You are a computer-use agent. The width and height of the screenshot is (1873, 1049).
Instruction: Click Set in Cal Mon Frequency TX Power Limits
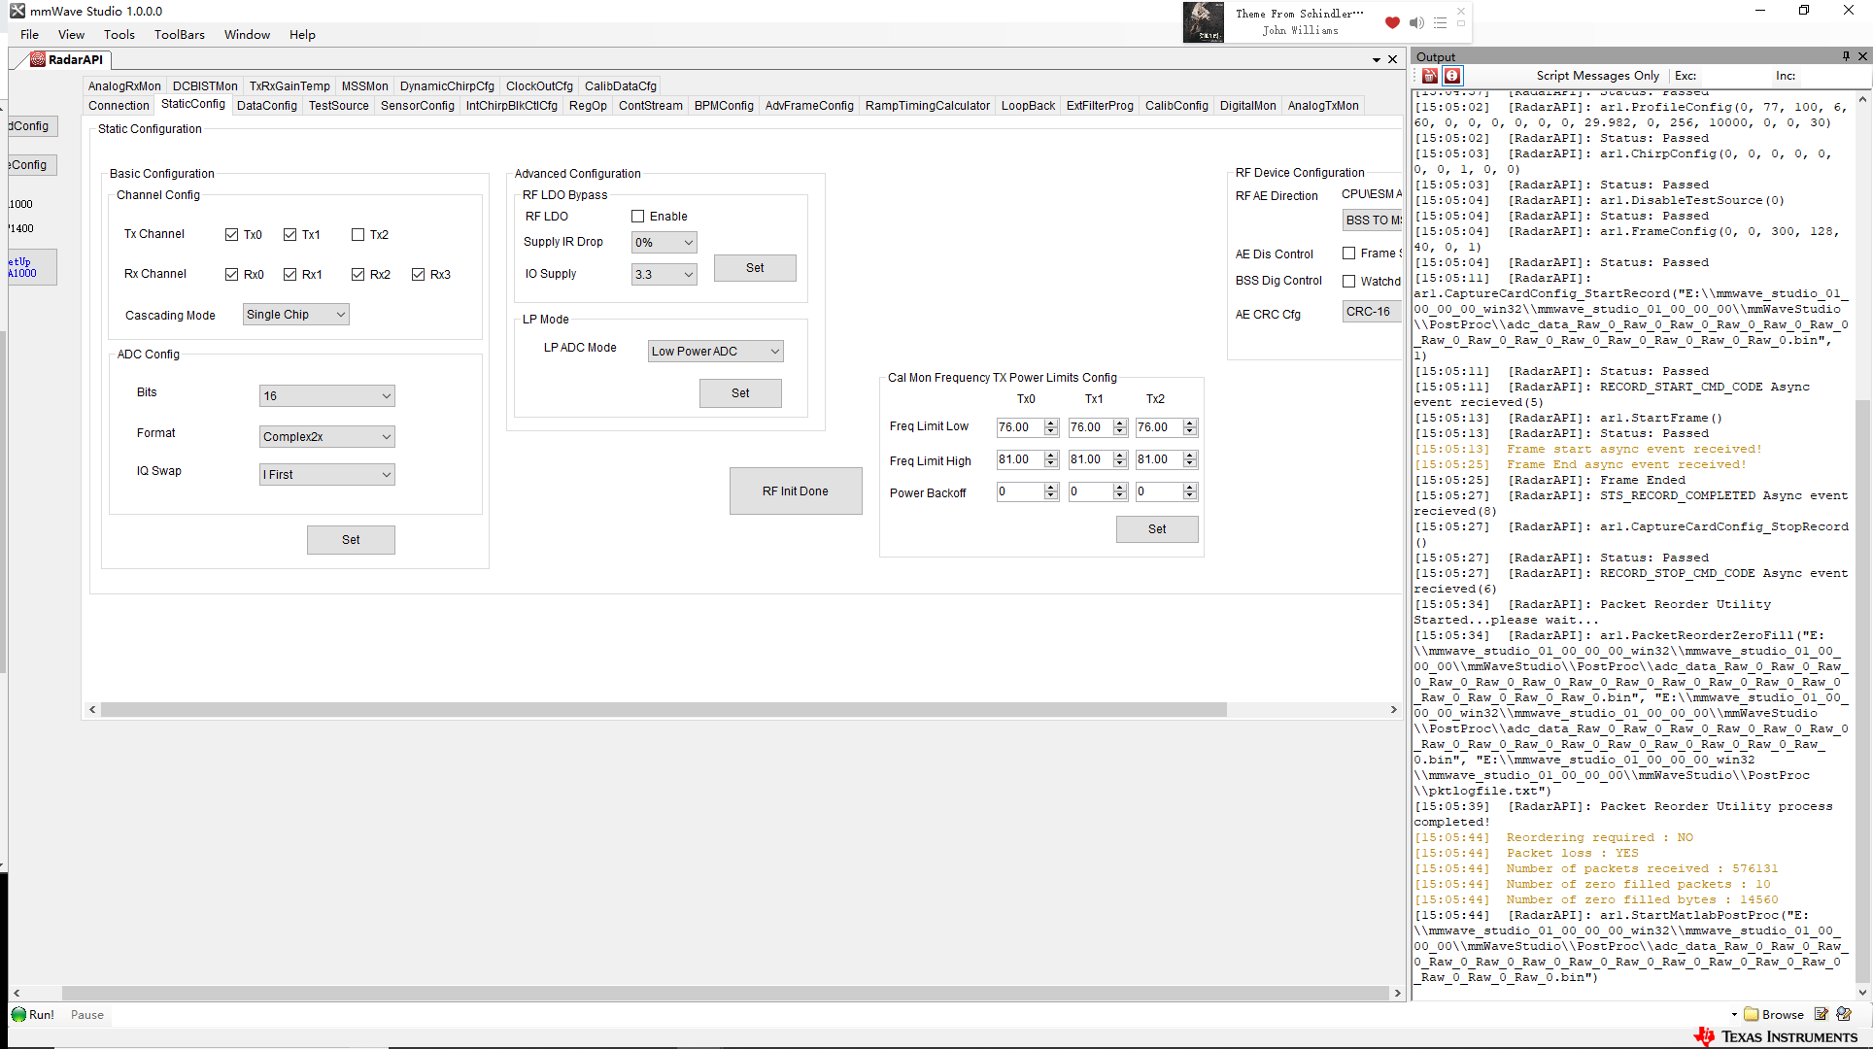coord(1157,529)
